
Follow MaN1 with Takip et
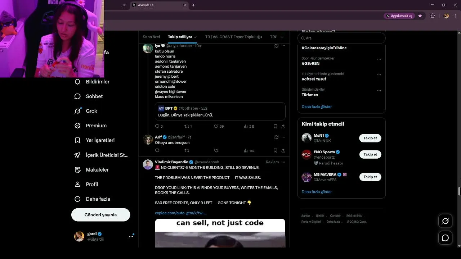[370, 138]
